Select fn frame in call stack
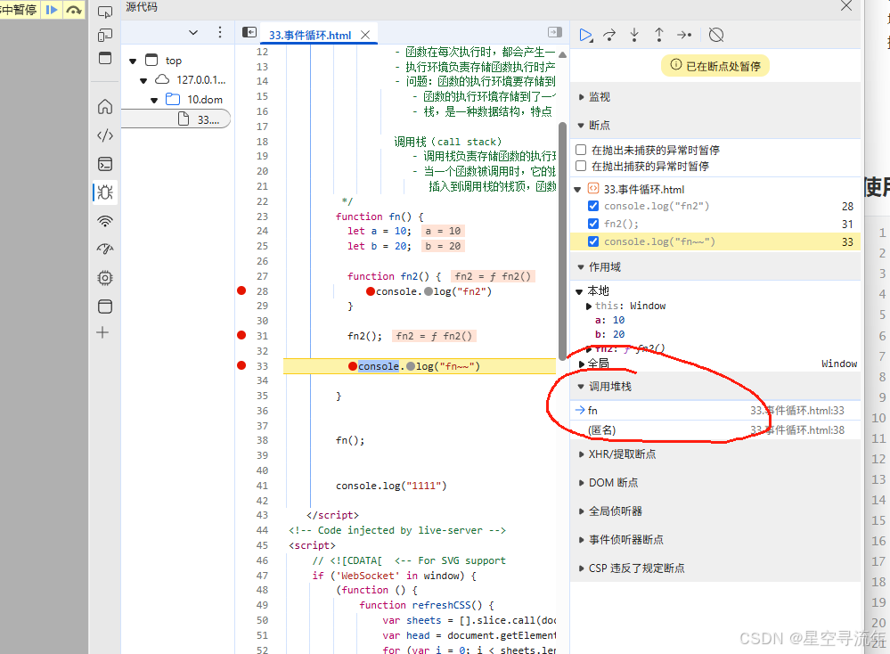890x654 pixels. [x=715, y=411]
